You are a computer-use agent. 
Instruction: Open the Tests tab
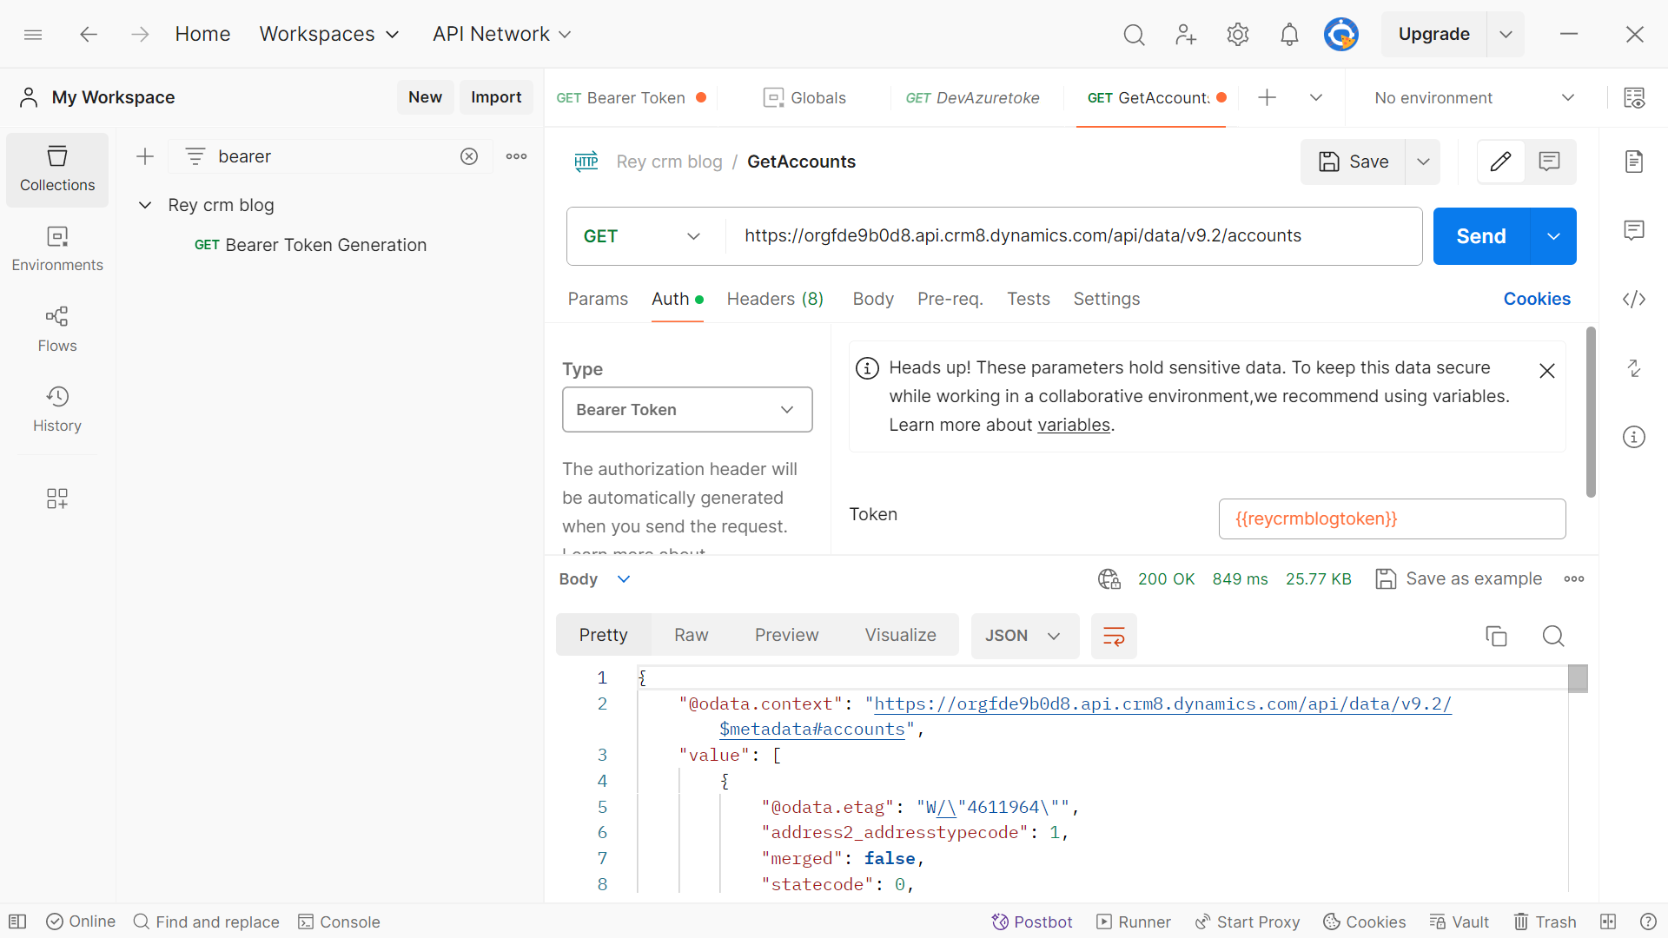pyautogui.click(x=1029, y=299)
